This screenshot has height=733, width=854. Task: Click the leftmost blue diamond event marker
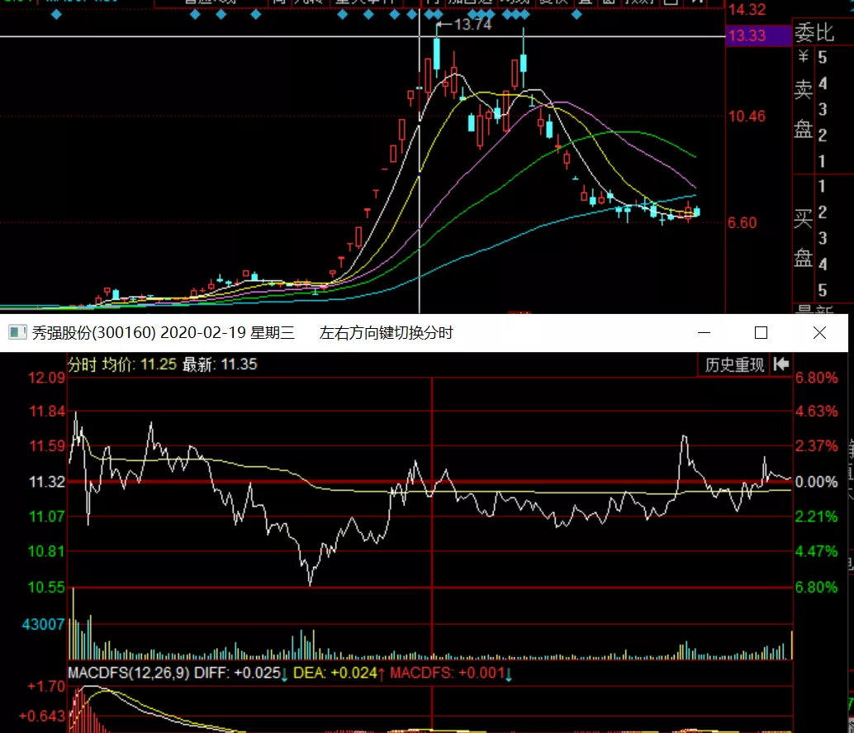click(56, 15)
